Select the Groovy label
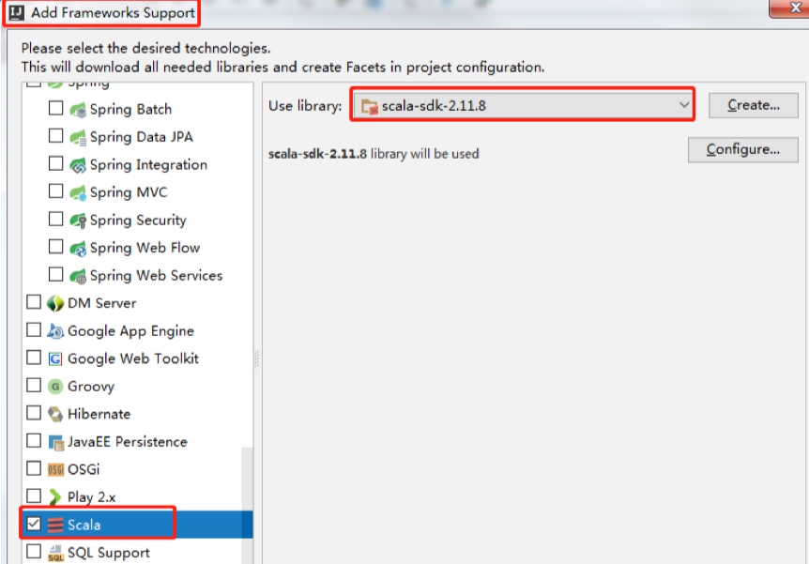Image resolution: width=809 pixels, height=564 pixels. click(x=91, y=387)
